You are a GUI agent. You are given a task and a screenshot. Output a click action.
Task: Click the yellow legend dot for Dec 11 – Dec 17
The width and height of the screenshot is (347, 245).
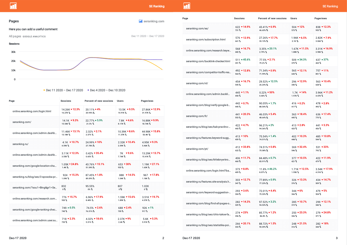coord(44,90)
